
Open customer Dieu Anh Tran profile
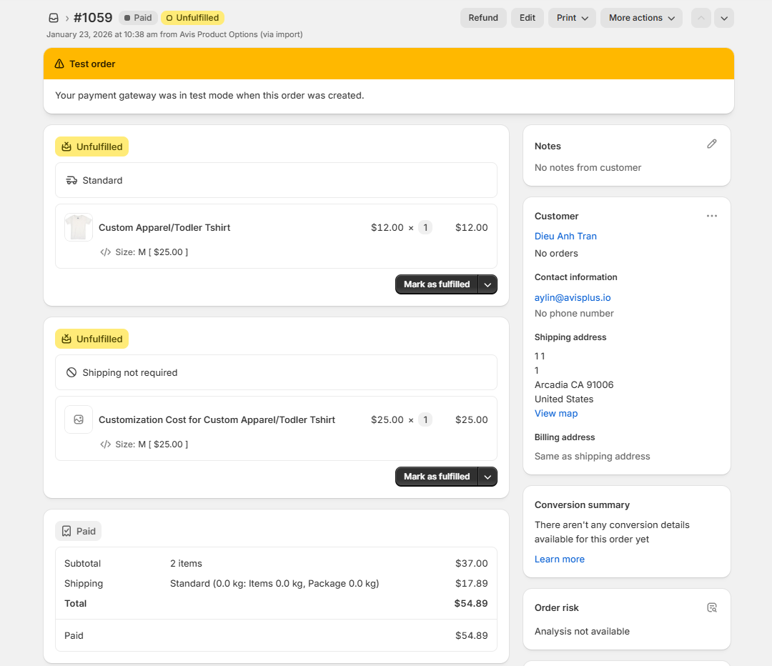click(x=565, y=236)
